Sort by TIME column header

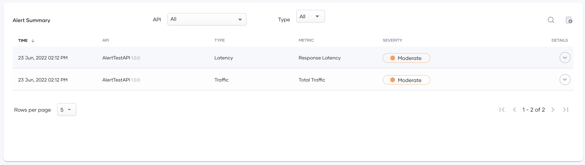point(23,41)
